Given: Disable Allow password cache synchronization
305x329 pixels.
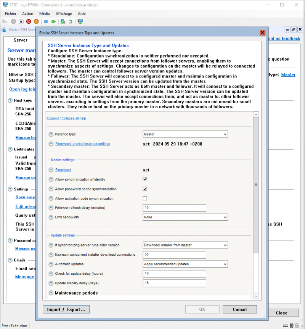Looking at the screenshot, I should click(x=145, y=189).
